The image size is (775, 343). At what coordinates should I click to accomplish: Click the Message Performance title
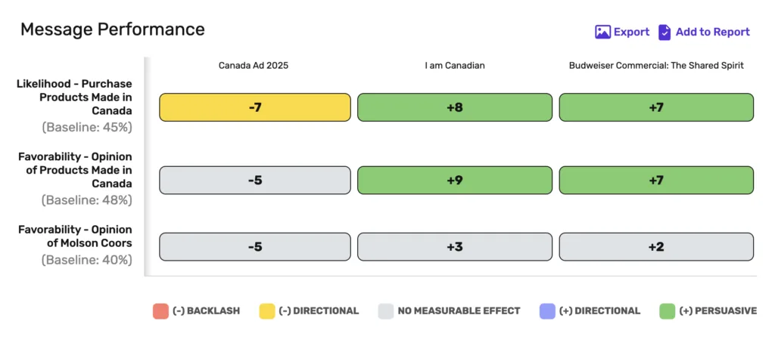point(113,29)
